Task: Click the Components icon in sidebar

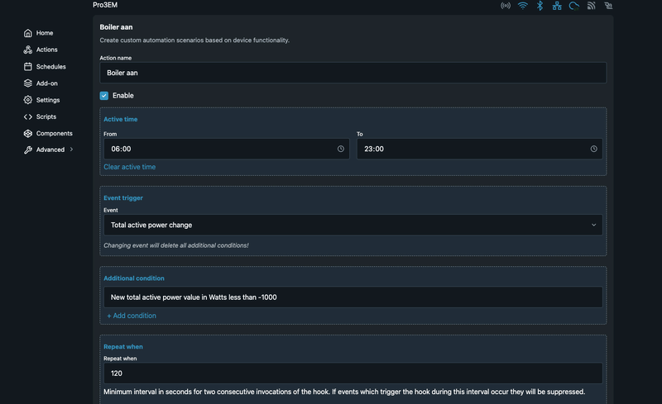Action: tap(28, 133)
